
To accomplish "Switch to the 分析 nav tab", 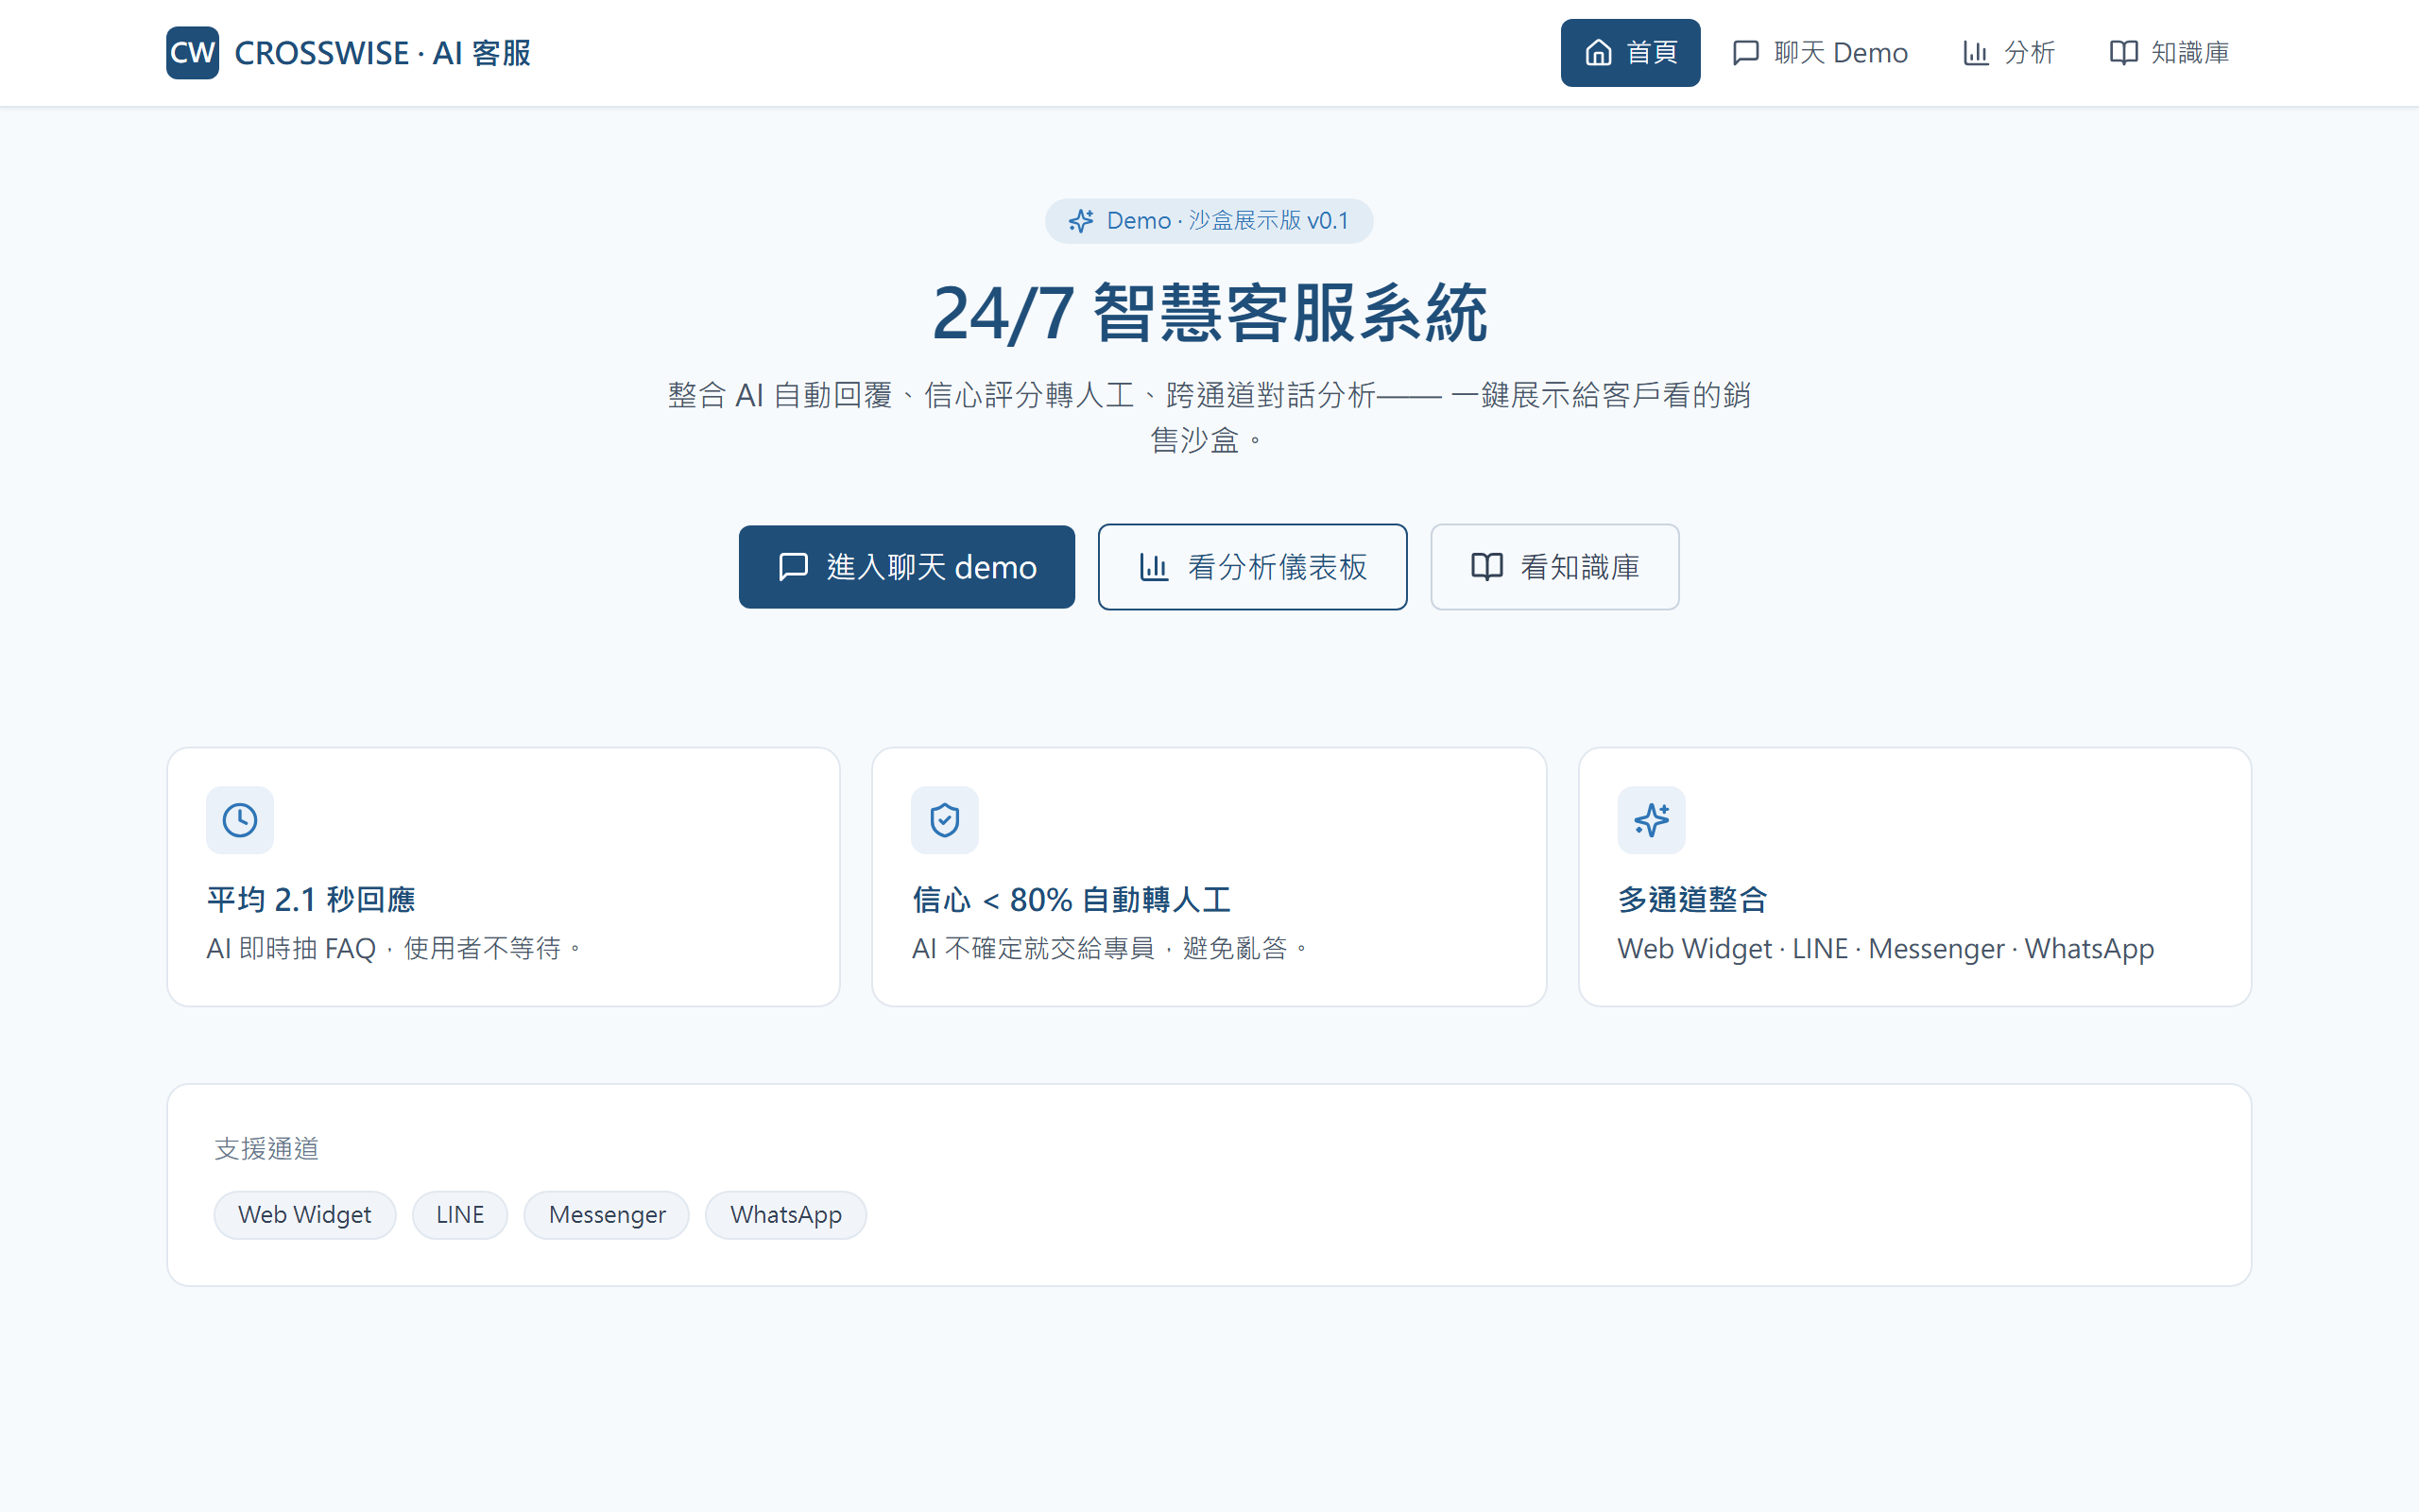I will 2008,52.
